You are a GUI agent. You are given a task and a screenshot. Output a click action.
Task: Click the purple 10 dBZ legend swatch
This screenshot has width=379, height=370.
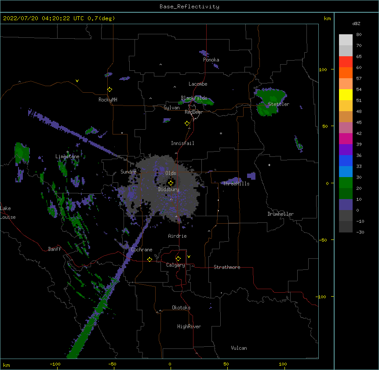(346, 205)
